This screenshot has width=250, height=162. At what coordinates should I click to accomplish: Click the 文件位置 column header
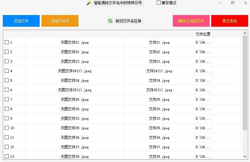203,34
